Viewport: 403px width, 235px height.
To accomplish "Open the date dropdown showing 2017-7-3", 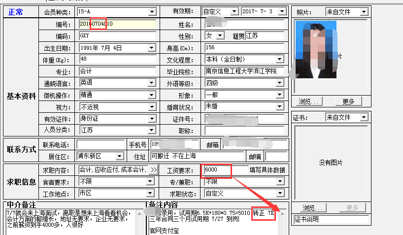I will [282, 11].
